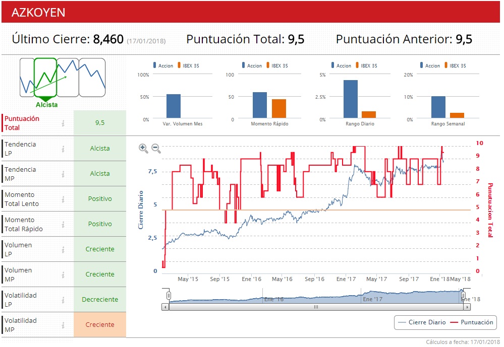504x347 pixels.
Task: Toggle Cierre Diario series in chart legend
Action: click(x=422, y=322)
